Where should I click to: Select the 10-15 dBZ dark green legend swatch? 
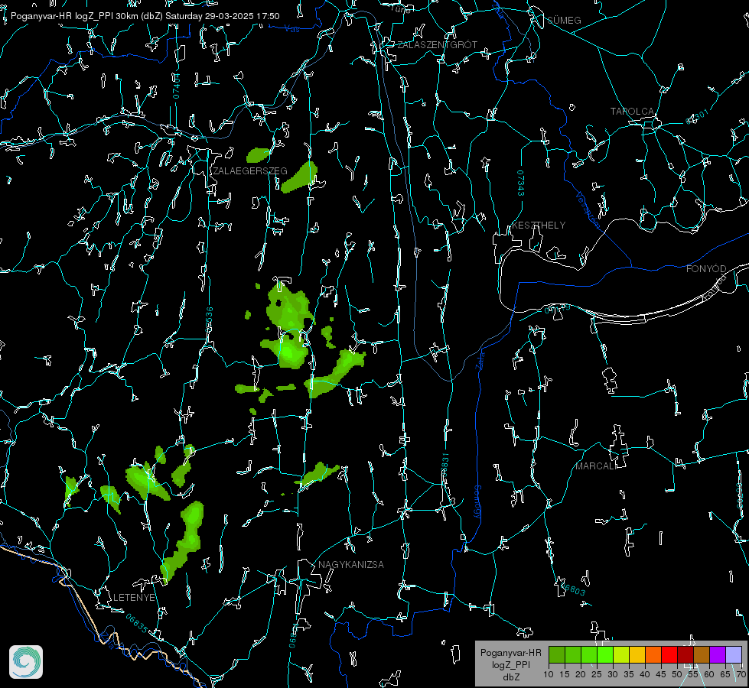click(x=557, y=654)
